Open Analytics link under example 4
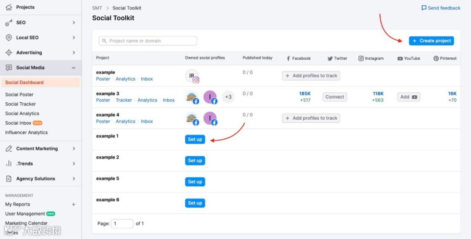Image resolution: width=471 pixels, height=239 pixels. coord(125,121)
